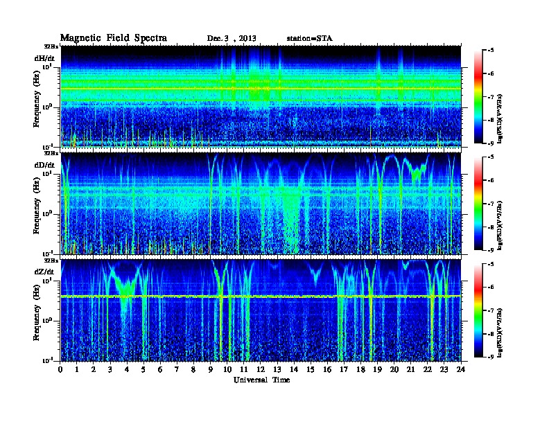Select the 'dZ/dt' panel label

(x=44, y=272)
